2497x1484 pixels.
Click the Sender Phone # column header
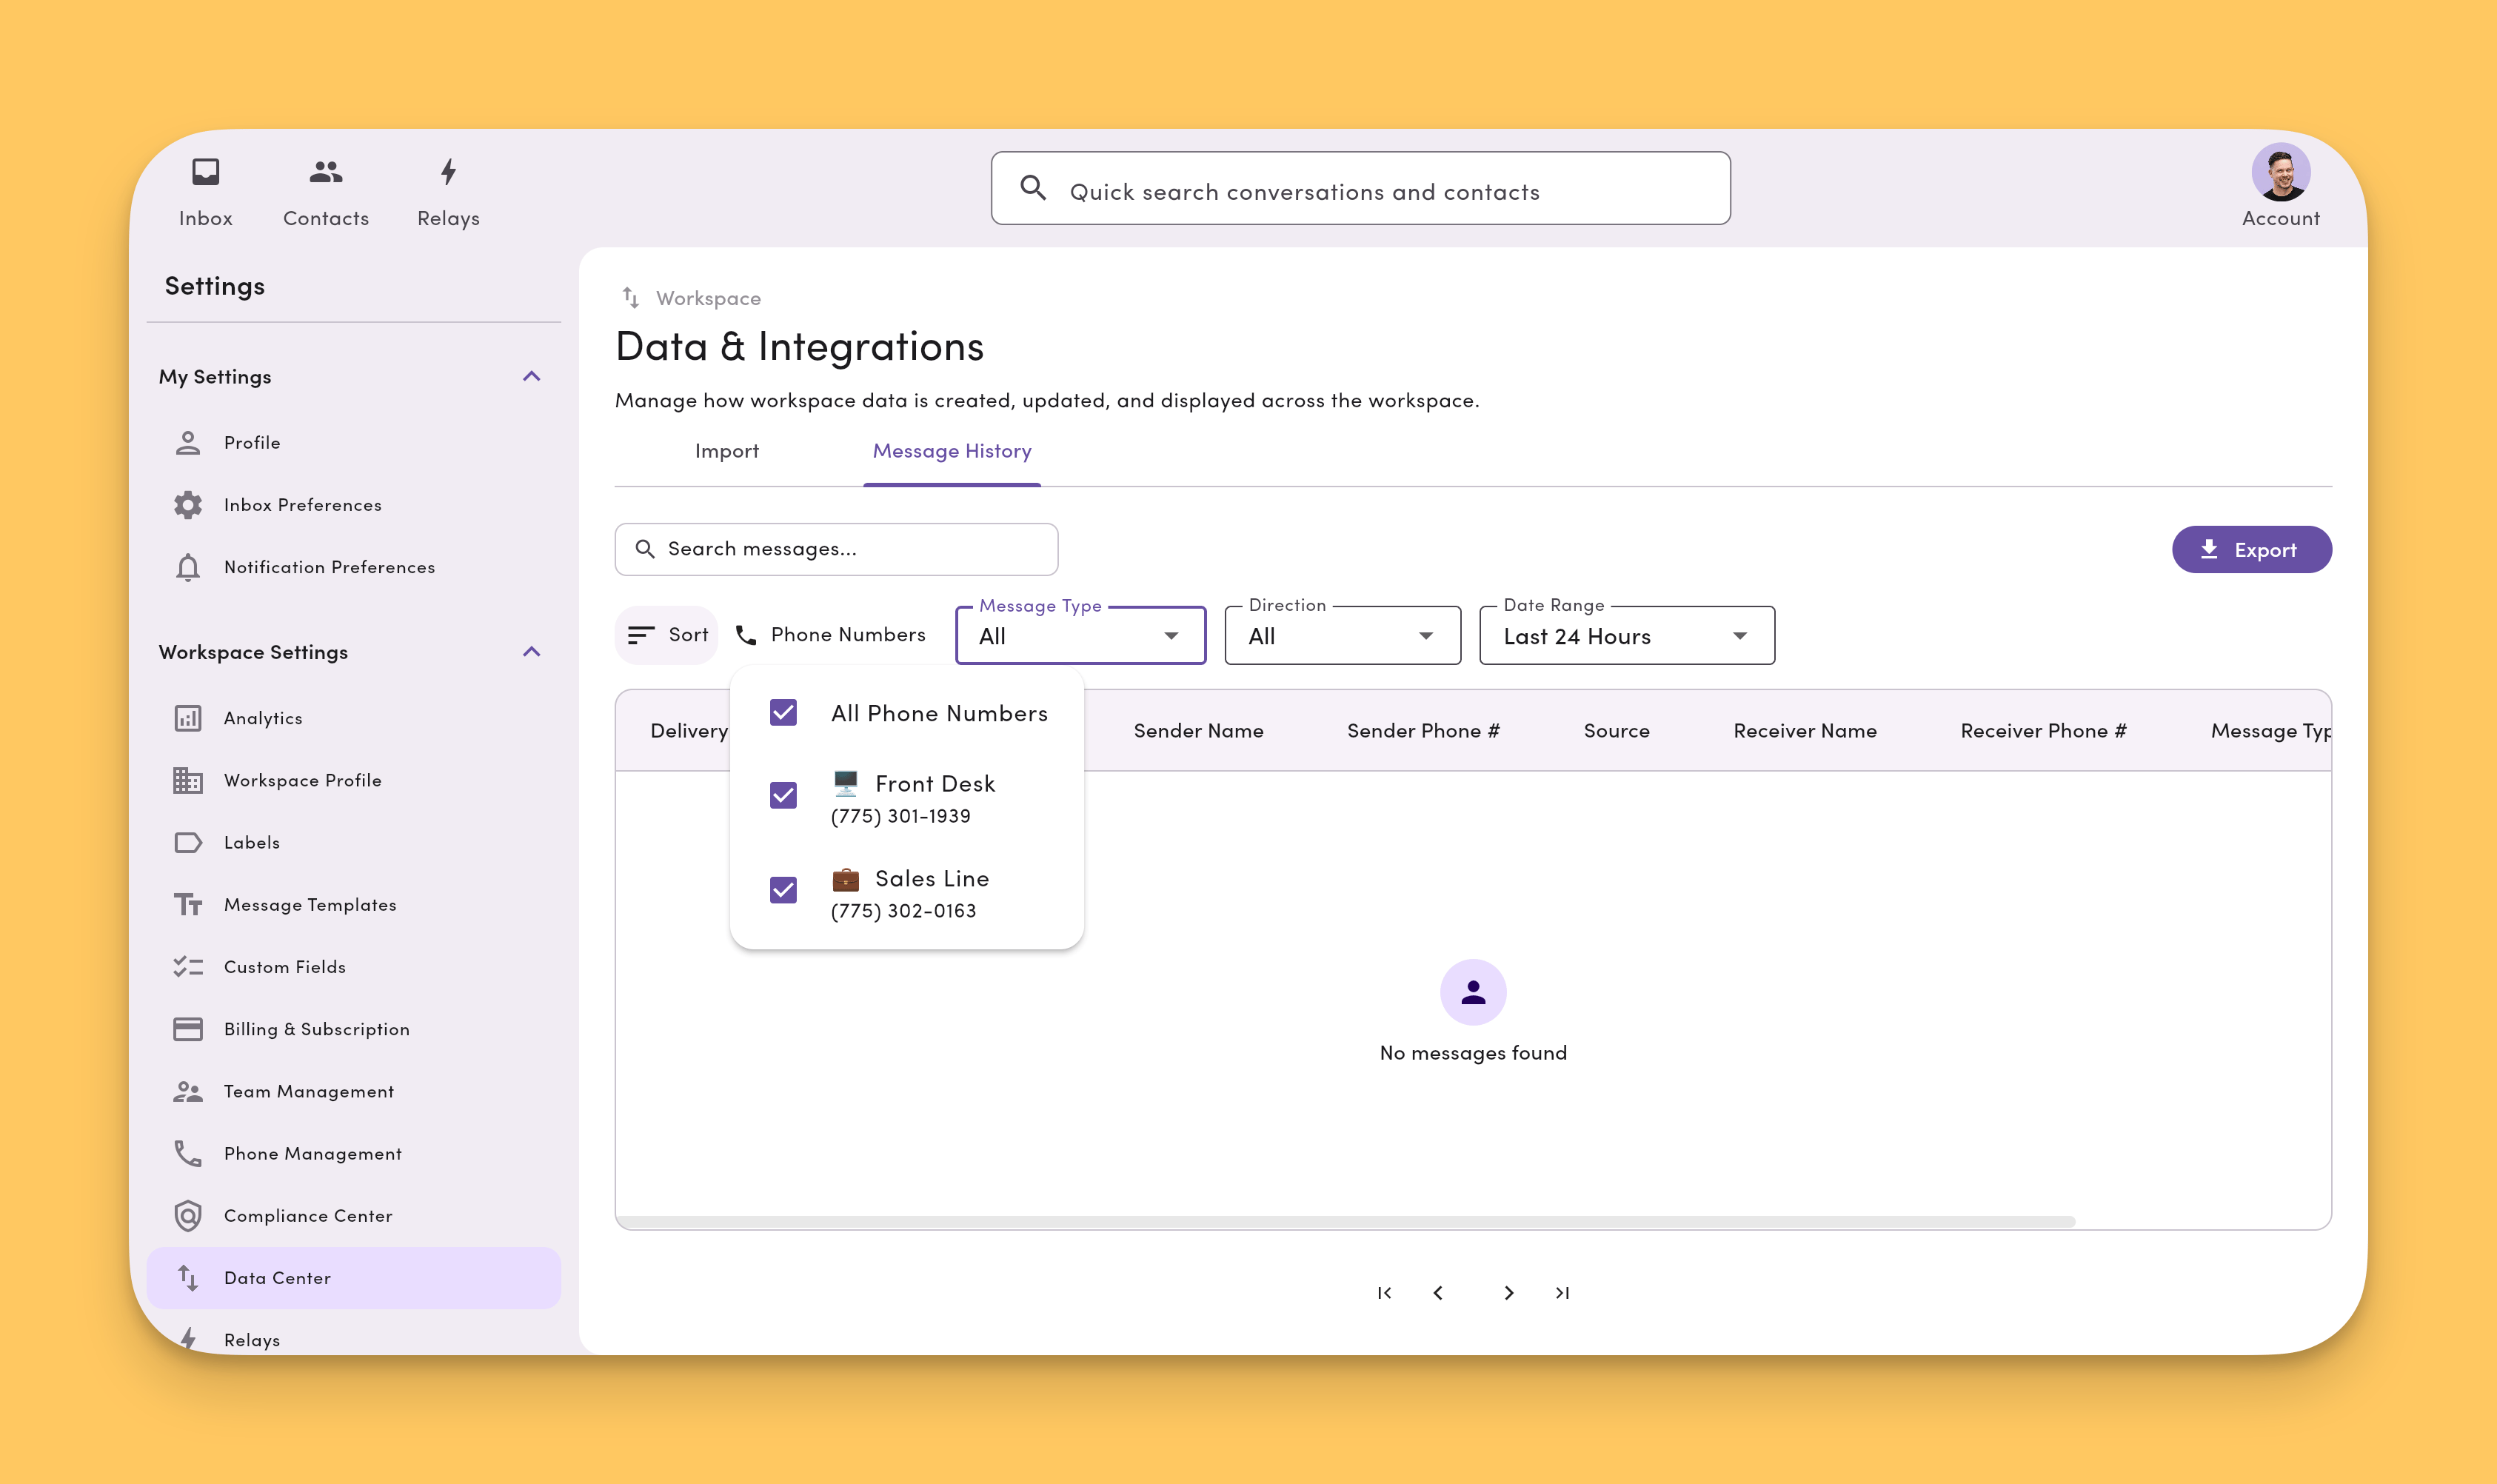(x=1423, y=731)
